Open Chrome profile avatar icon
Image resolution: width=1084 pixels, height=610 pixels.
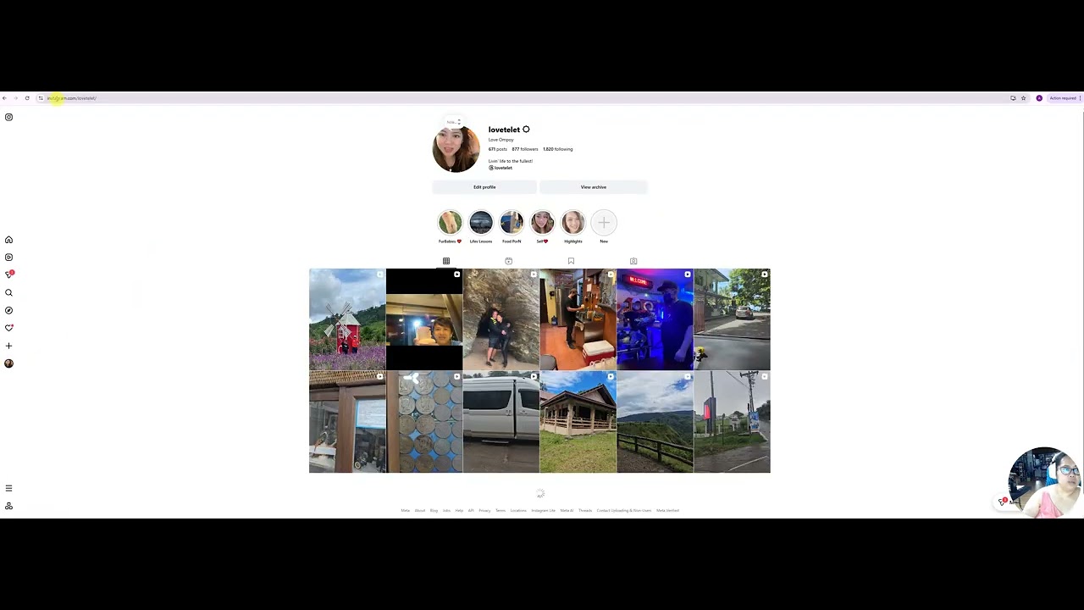tap(1039, 98)
